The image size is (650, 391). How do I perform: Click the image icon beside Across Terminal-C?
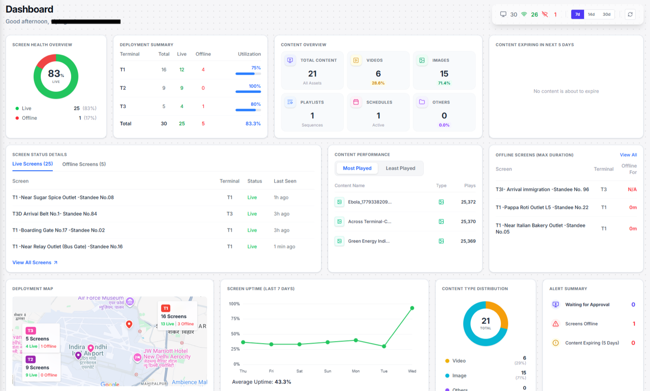[339, 221]
